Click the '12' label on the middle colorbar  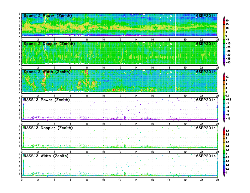click(x=227, y=77)
